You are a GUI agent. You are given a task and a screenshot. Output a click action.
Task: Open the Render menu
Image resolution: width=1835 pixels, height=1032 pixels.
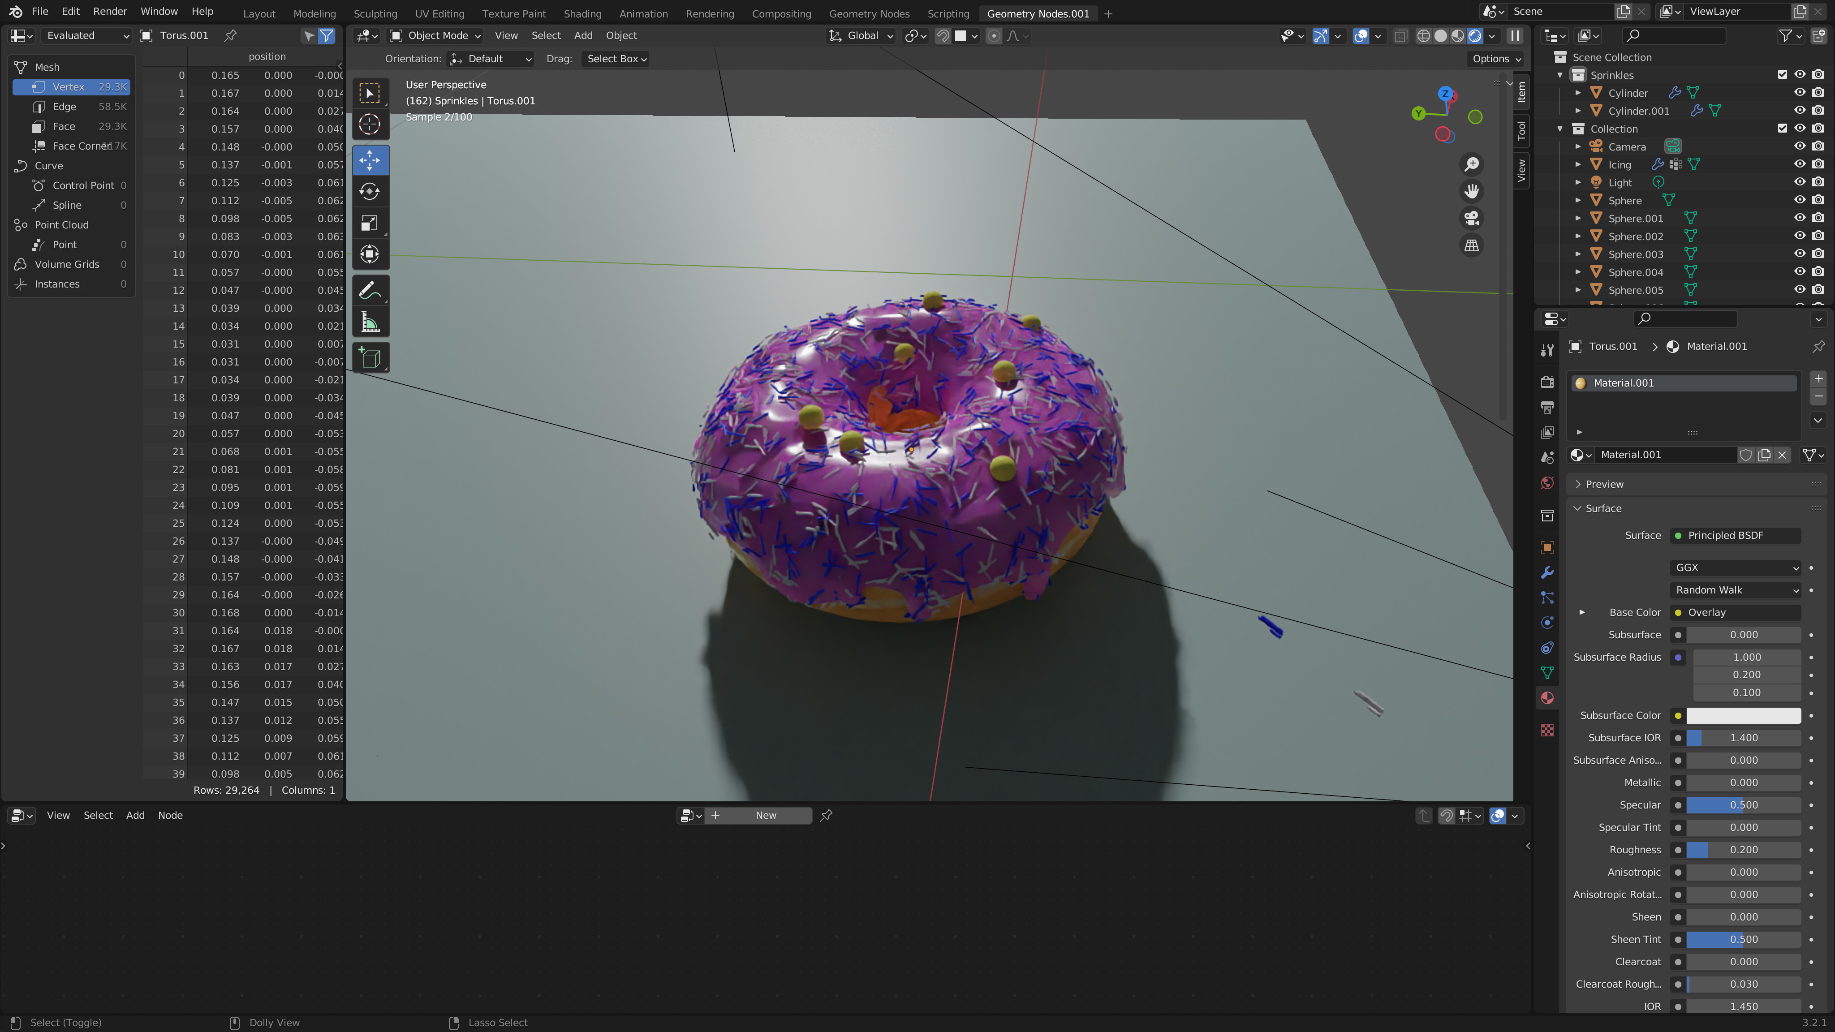pos(110,11)
